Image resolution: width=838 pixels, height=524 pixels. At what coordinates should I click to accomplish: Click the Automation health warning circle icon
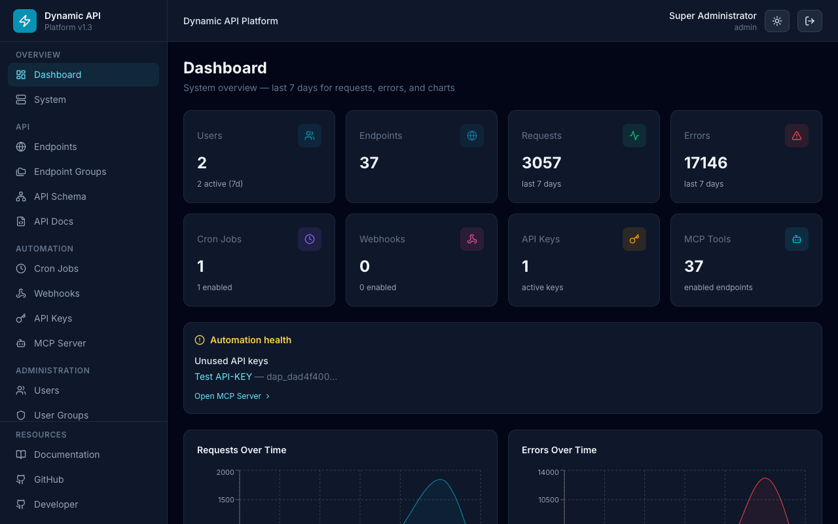pyautogui.click(x=200, y=340)
